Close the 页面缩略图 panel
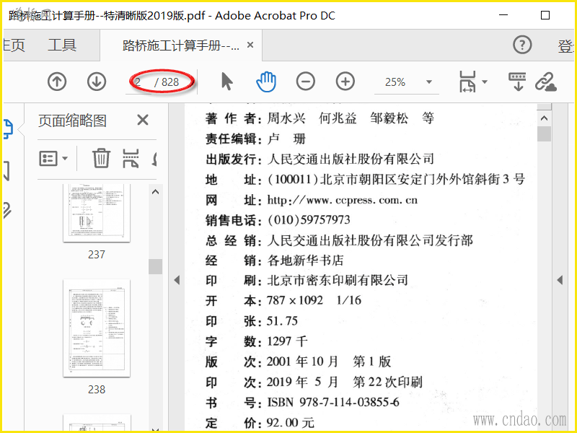The height and width of the screenshot is (433, 577). click(x=143, y=120)
